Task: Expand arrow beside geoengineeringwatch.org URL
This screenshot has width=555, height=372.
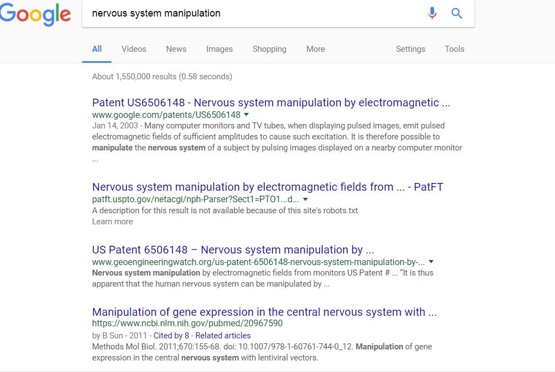Action: (x=431, y=262)
